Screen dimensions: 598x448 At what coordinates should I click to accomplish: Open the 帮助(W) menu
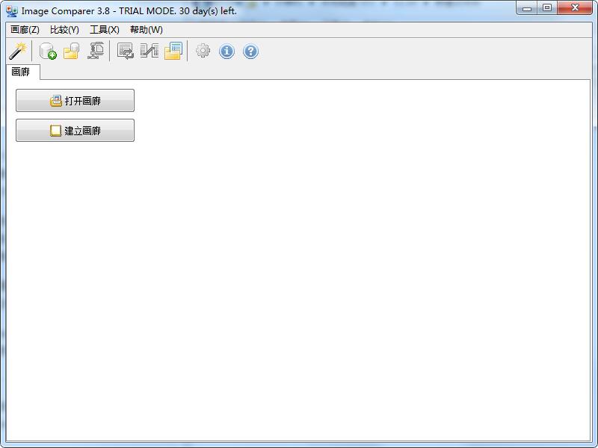pos(144,30)
